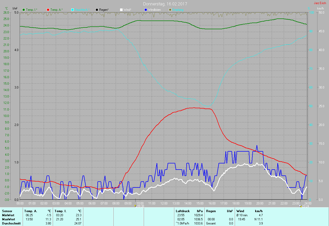Select the 'Temp. A.*' legend label

pyautogui.click(x=56, y=10)
